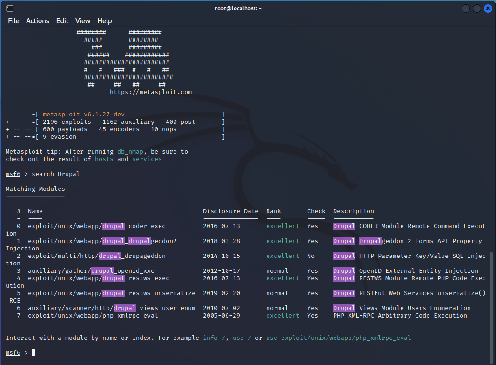The width and height of the screenshot is (496, 365).
Task: Click the drupal_openid_xxe module name
Action: point(91,270)
